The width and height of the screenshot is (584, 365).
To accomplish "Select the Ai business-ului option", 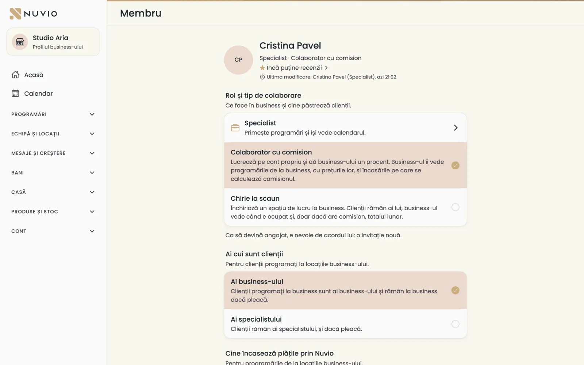I will (x=345, y=291).
